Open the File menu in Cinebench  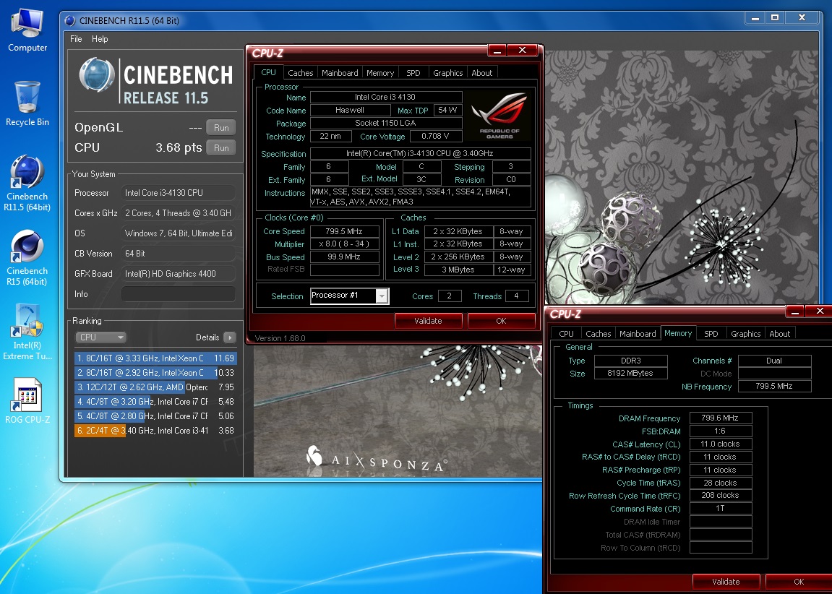[x=76, y=39]
